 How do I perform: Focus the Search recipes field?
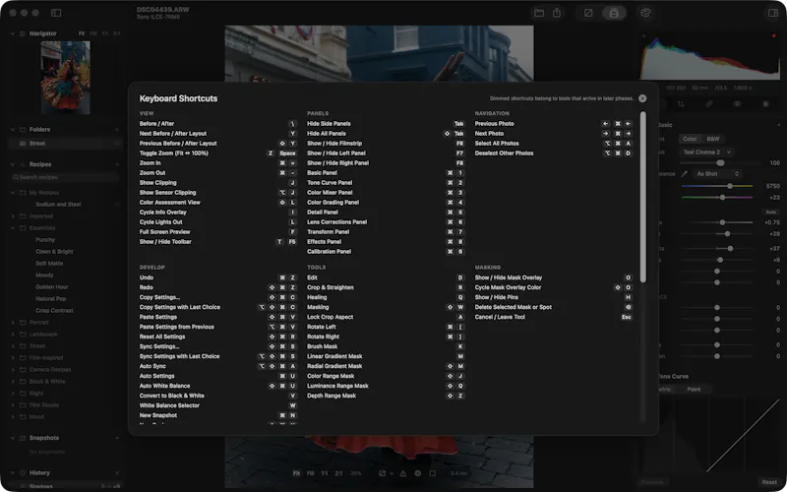tap(64, 177)
